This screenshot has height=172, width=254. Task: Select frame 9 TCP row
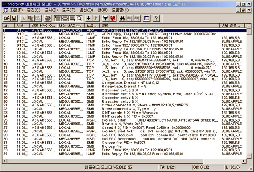coord(124,60)
